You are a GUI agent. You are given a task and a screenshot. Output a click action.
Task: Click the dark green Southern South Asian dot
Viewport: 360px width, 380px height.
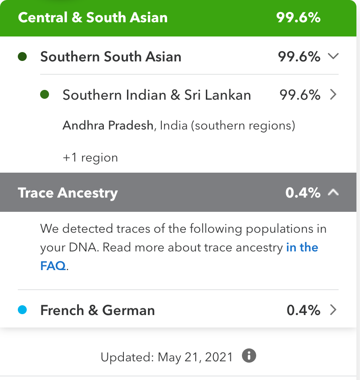tap(22, 57)
